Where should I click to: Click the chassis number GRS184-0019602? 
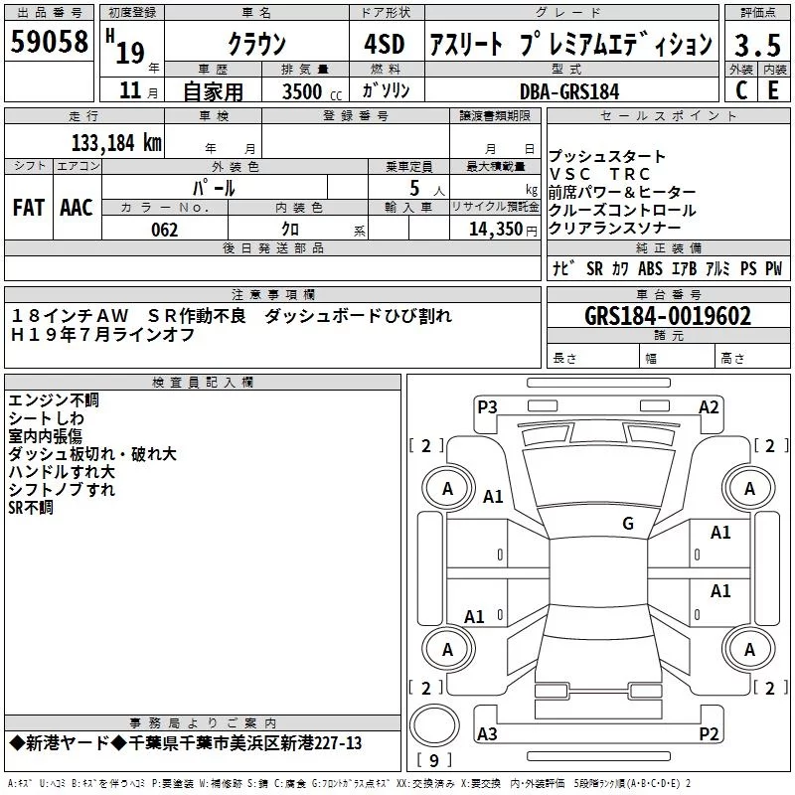[x=668, y=316]
